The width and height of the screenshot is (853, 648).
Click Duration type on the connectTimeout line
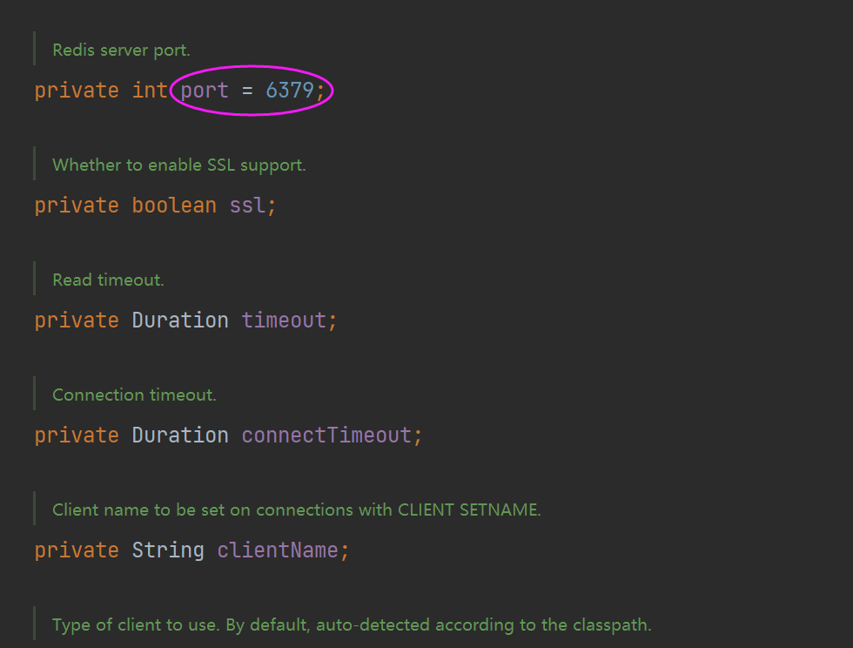tap(180, 435)
